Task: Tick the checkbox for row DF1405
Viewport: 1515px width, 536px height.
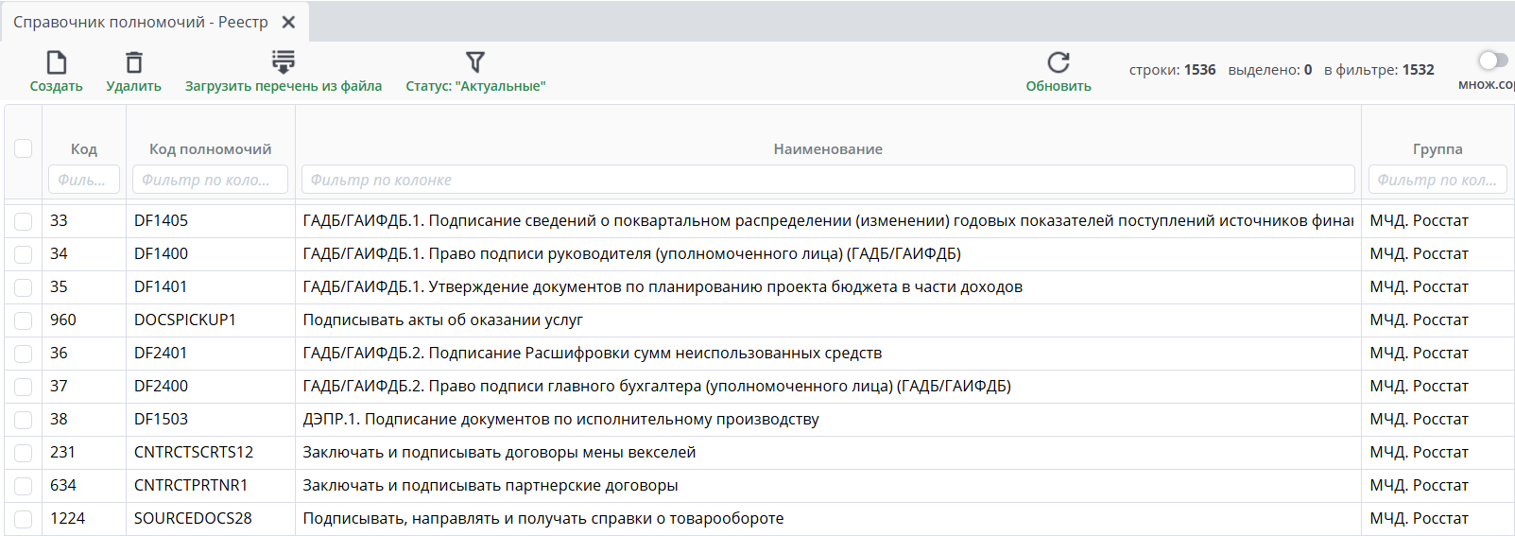Action: pos(24,221)
